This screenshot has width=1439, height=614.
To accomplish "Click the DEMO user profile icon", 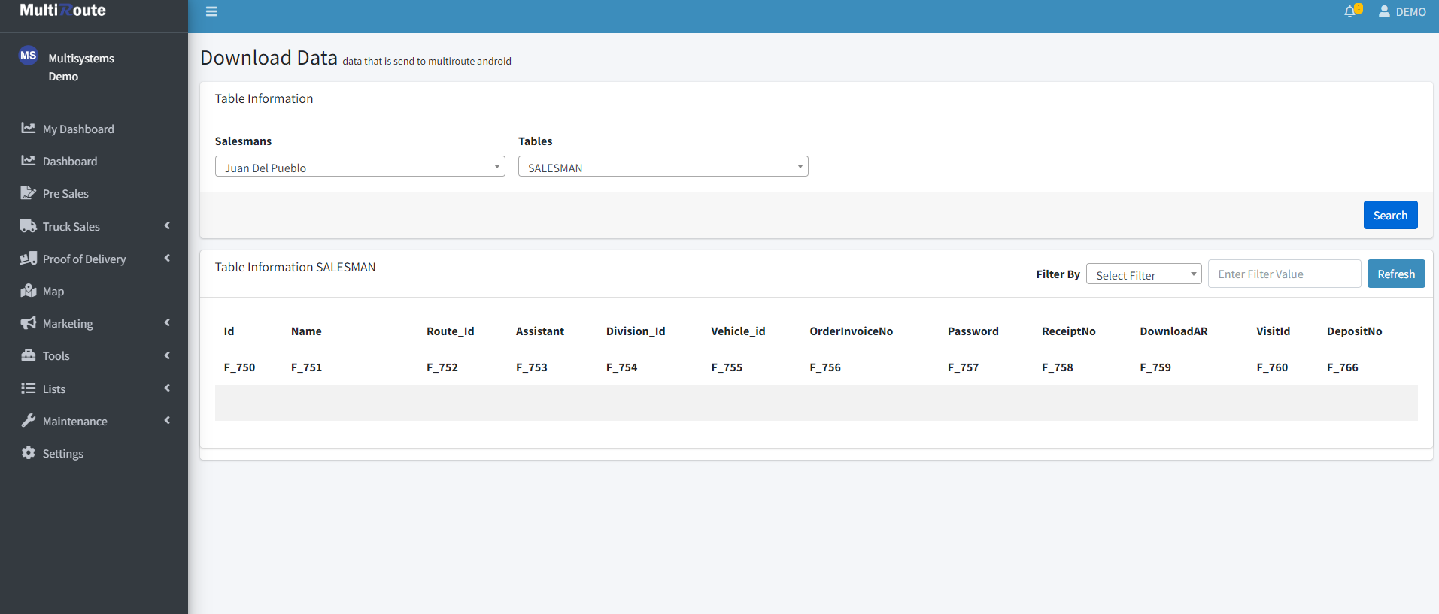I will click(1384, 11).
